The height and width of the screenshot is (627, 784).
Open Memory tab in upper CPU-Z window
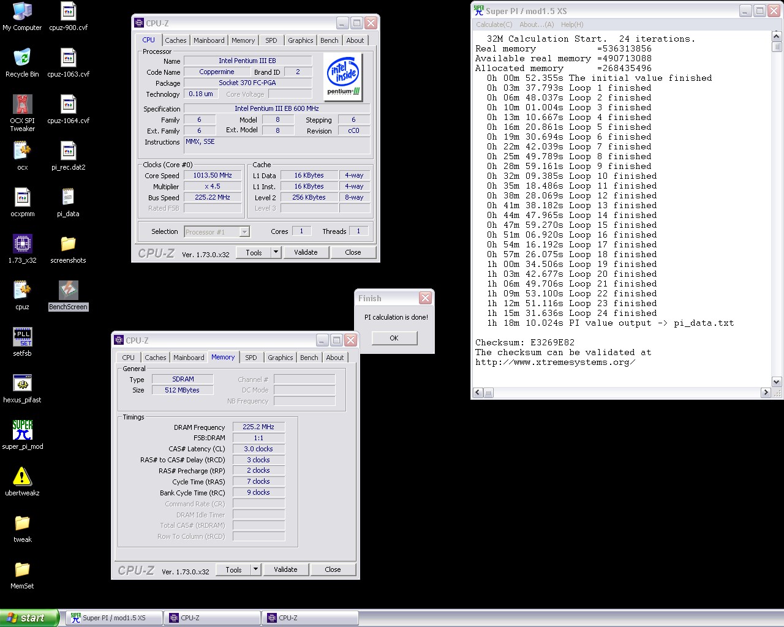243,40
